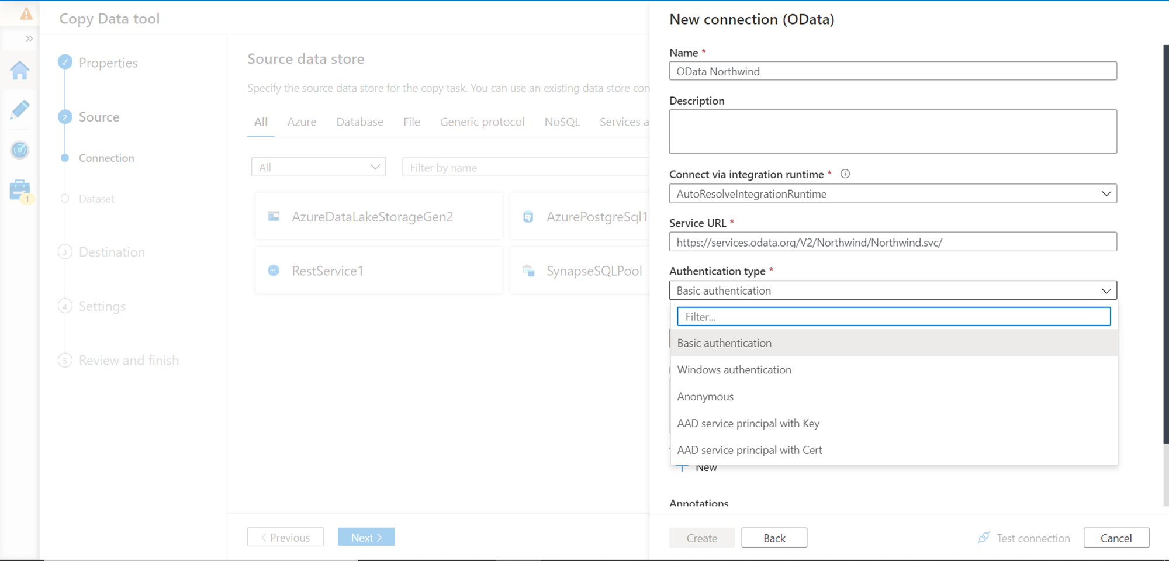The width and height of the screenshot is (1169, 561).
Task: Click the Test connection plug icon
Action: [984, 538]
